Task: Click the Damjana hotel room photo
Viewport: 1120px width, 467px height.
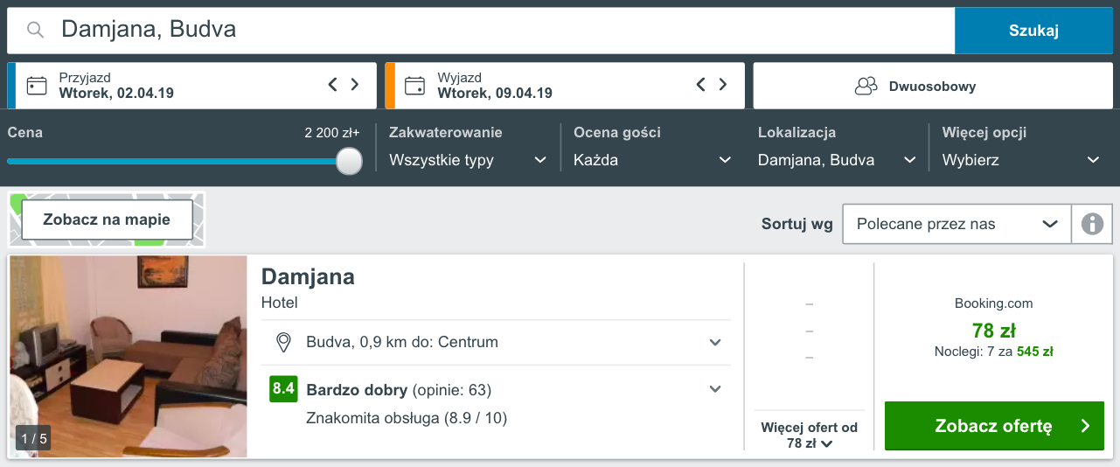Action: pos(129,356)
